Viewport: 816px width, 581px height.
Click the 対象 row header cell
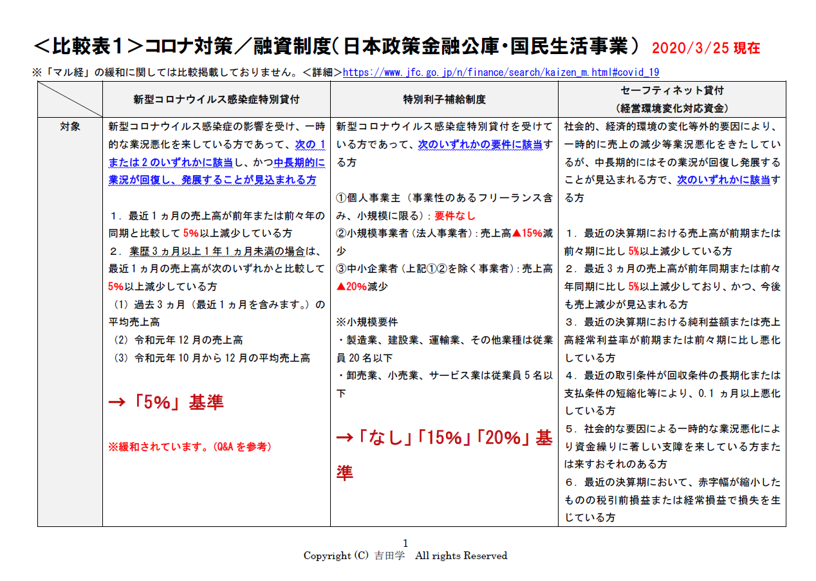tap(70, 127)
